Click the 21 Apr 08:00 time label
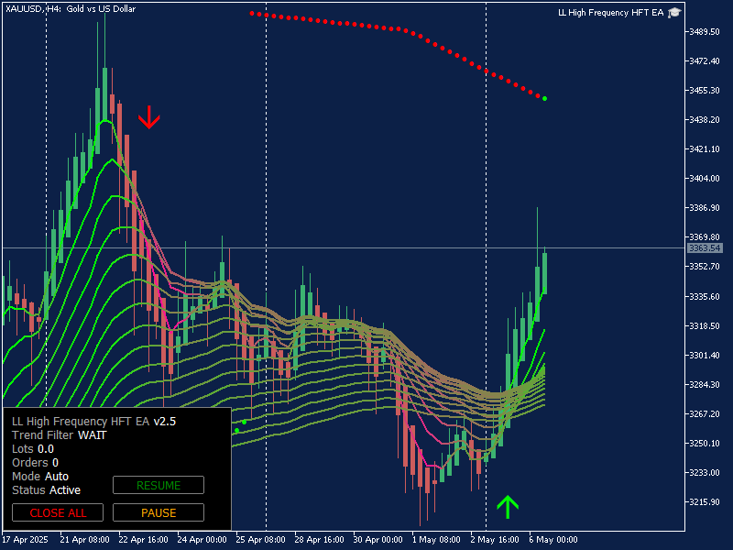 click(x=84, y=539)
